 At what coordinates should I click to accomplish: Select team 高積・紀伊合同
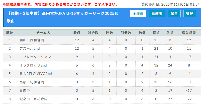point(32,82)
